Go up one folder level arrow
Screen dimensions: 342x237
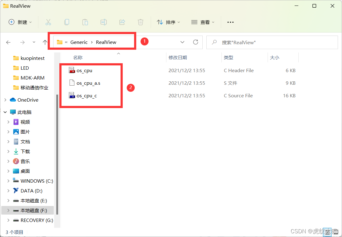coord(45,42)
